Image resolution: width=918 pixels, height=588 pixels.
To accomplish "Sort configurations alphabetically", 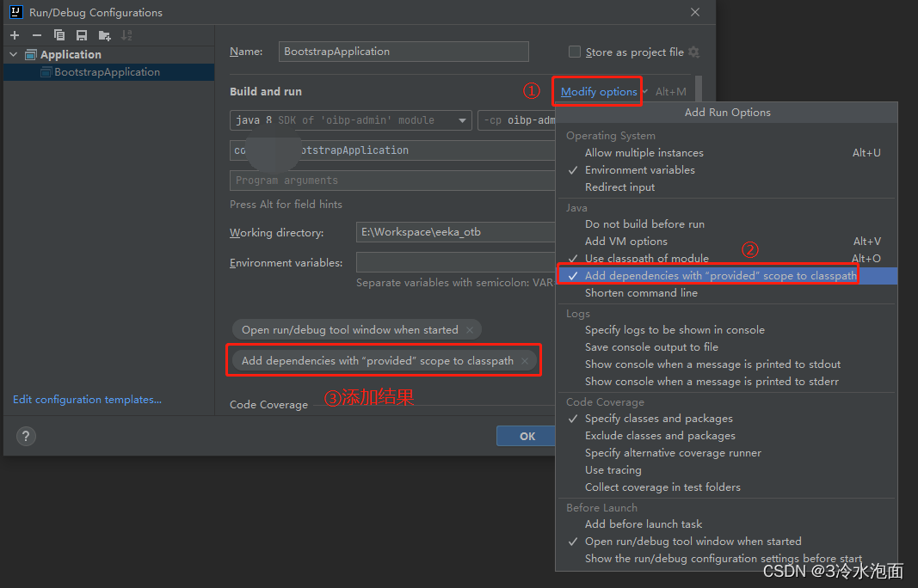I will click(x=126, y=36).
